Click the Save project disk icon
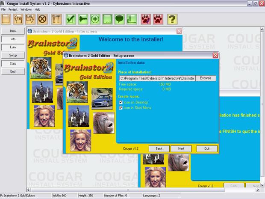The width and height of the screenshot is (265, 199). 30,19
